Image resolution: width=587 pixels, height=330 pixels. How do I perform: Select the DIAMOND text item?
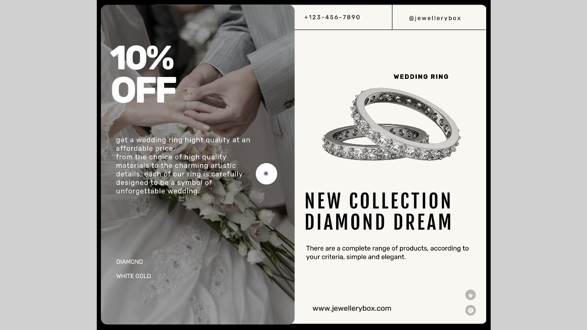[129, 262]
